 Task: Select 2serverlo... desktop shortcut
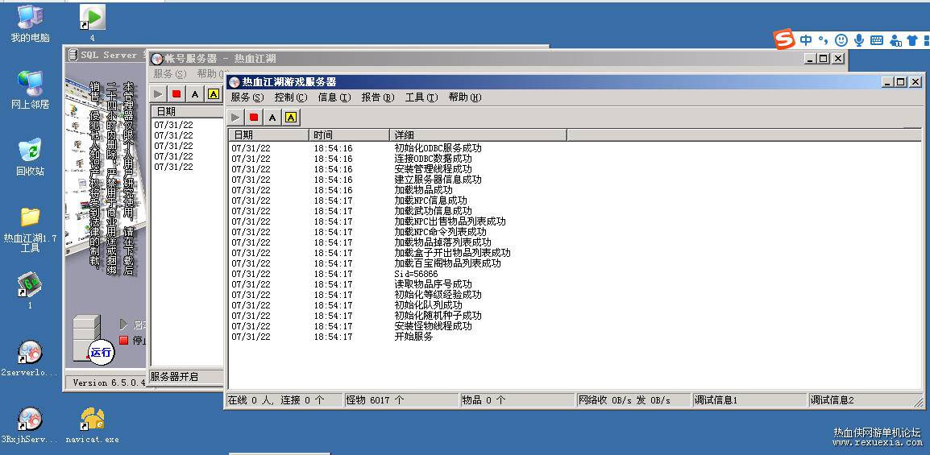tap(31, 358)
